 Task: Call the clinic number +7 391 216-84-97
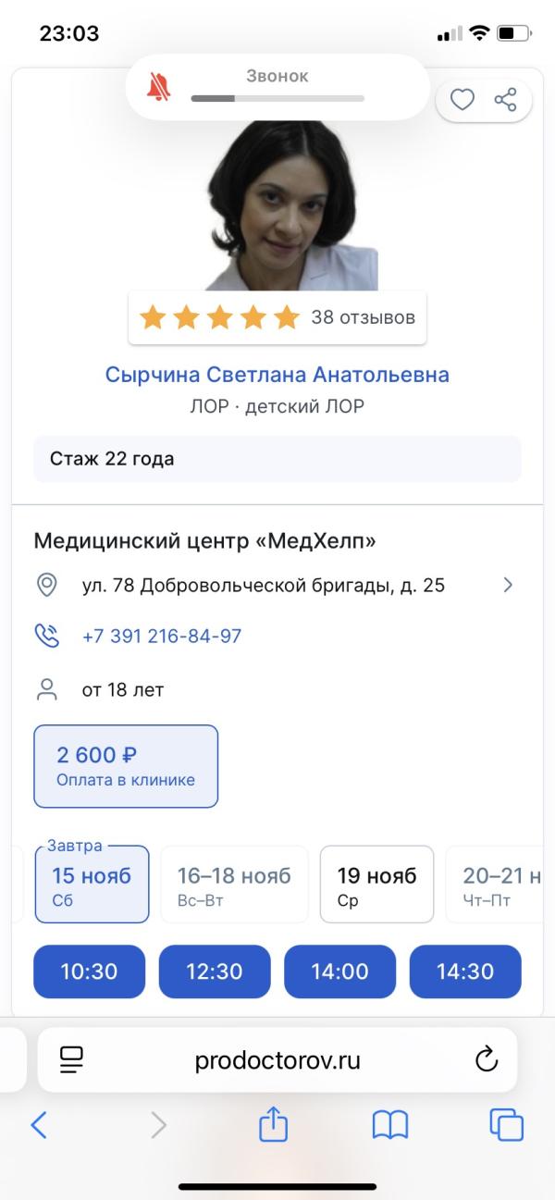pos(162,637)
